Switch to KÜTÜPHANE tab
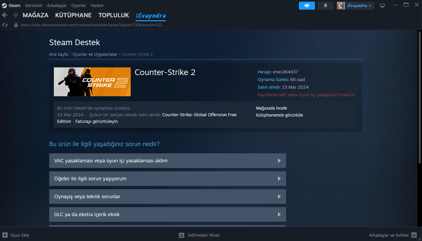 (73, 15)
